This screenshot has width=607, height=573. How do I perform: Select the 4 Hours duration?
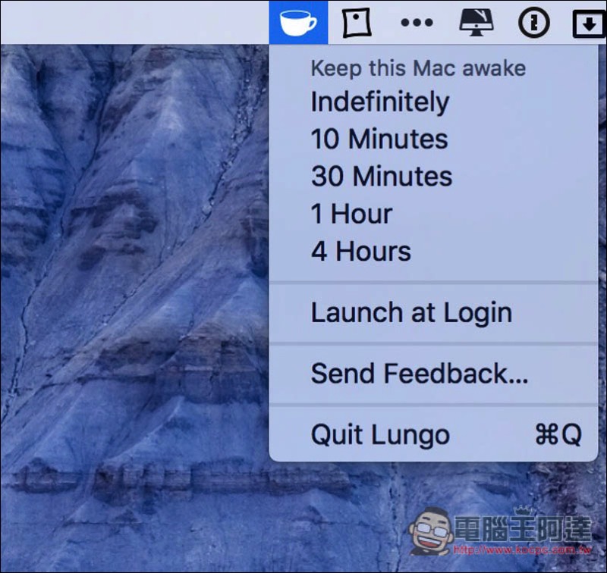tap(433, 251)
